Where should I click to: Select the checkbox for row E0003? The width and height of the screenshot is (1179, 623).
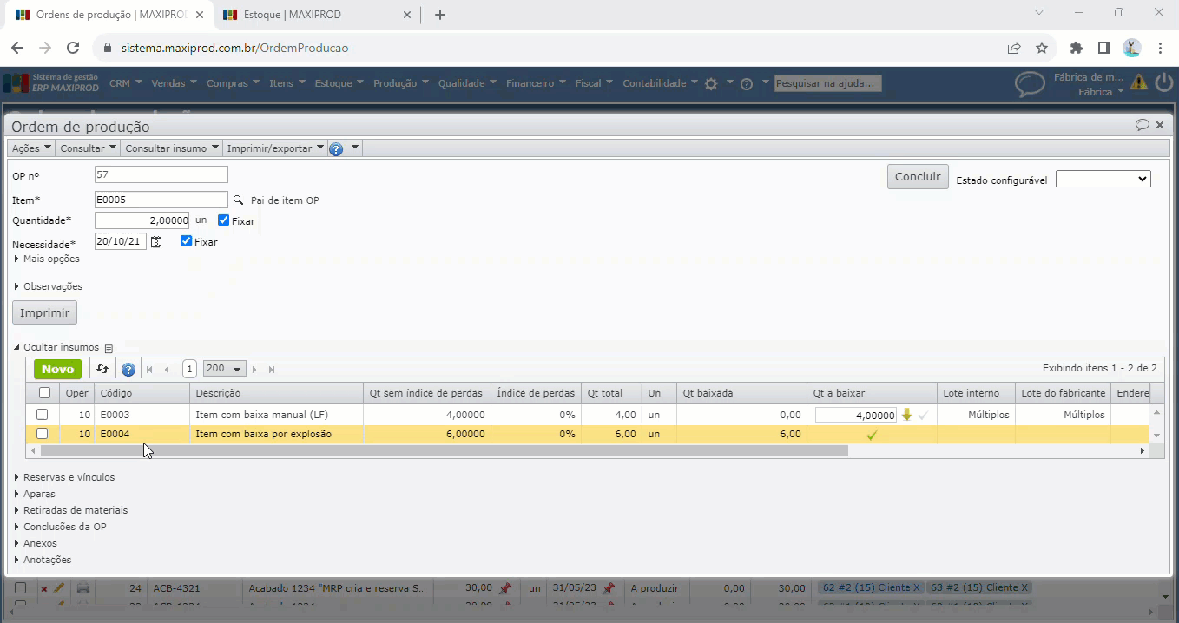(x=43, y=415)
